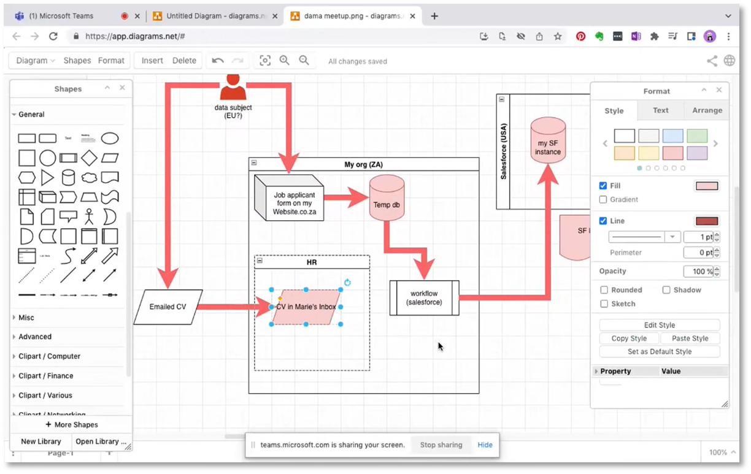Hide the screen sharing notice
This screenshot has height=474, width=751.
pos(485,445)
